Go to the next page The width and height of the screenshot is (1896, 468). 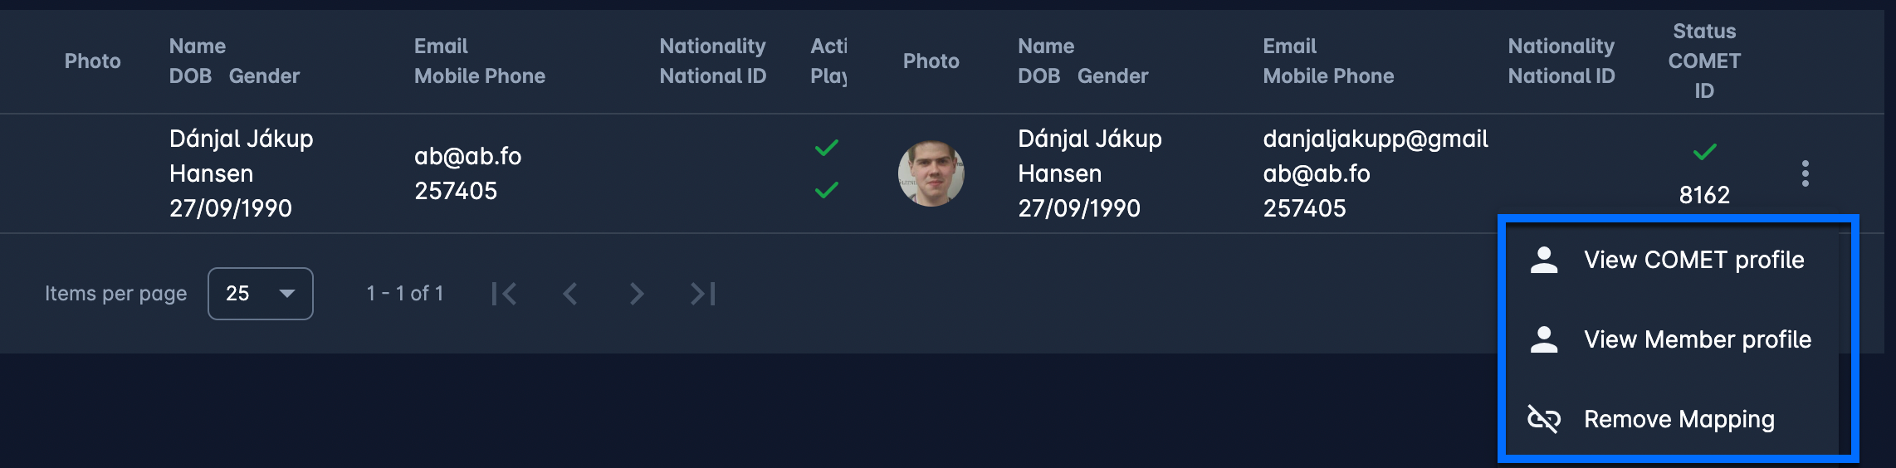[x=636, y=294]
